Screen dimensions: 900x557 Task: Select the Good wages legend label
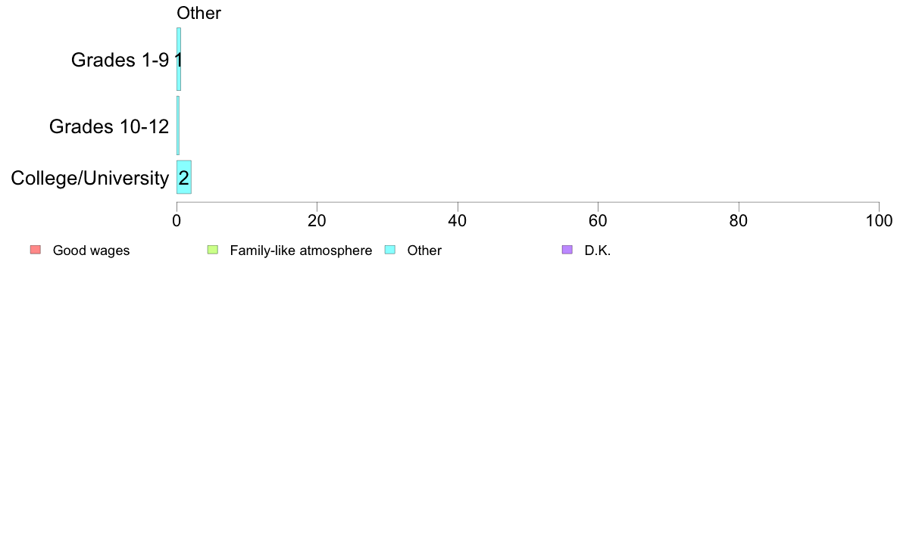91,250
